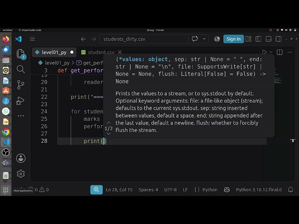299x224 pixels.
Task: Toggle the secondary side bar
Action: click(278, 39)
